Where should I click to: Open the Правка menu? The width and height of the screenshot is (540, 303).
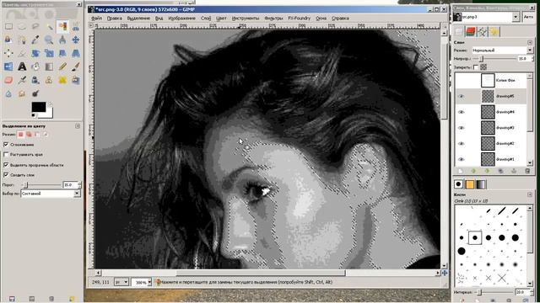tap(115, 19)
